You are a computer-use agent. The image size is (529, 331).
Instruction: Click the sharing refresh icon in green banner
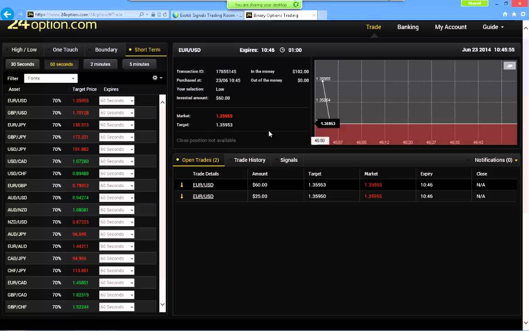[x=296, y=5]
